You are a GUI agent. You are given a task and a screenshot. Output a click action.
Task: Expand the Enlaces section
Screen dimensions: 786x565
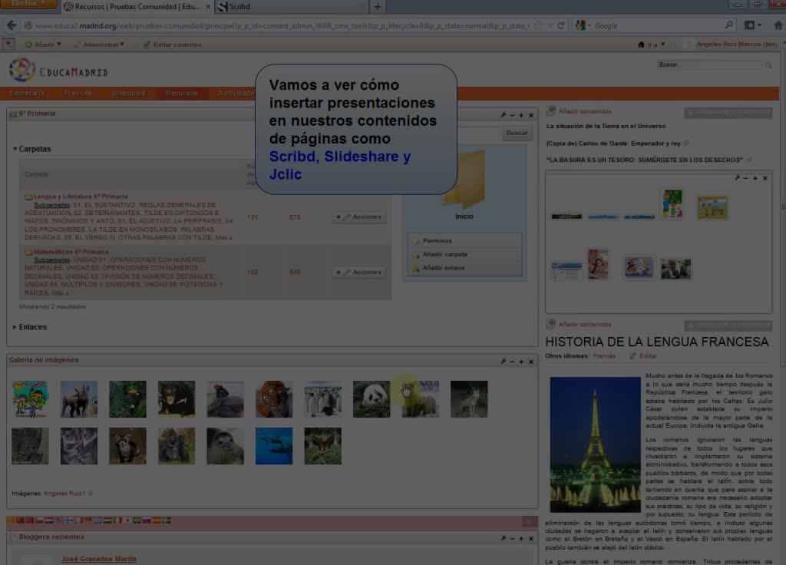(30, 327)
